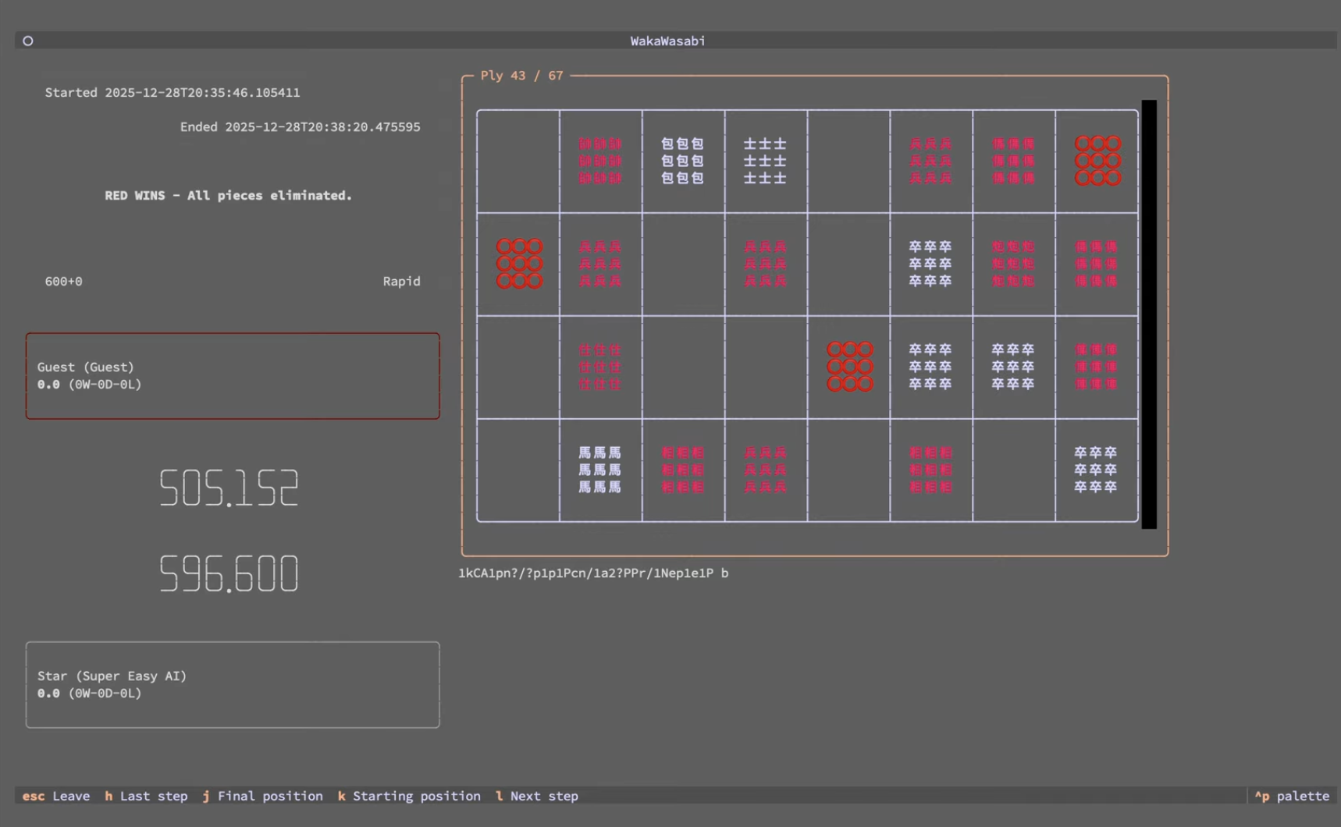Select the bottom-right white 卒 soldier
1341x827 pixels.
point(1096,470)
